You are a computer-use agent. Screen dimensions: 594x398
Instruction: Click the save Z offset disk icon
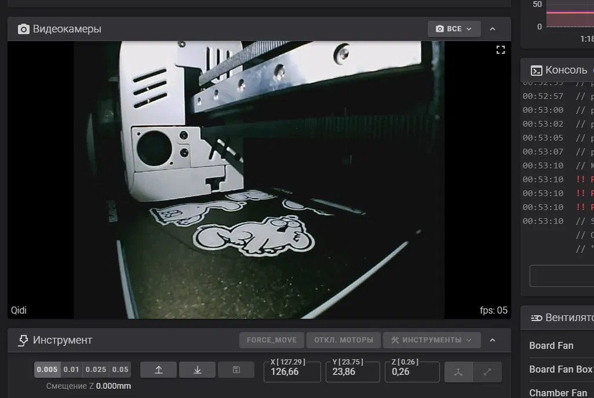click(236, 370)
